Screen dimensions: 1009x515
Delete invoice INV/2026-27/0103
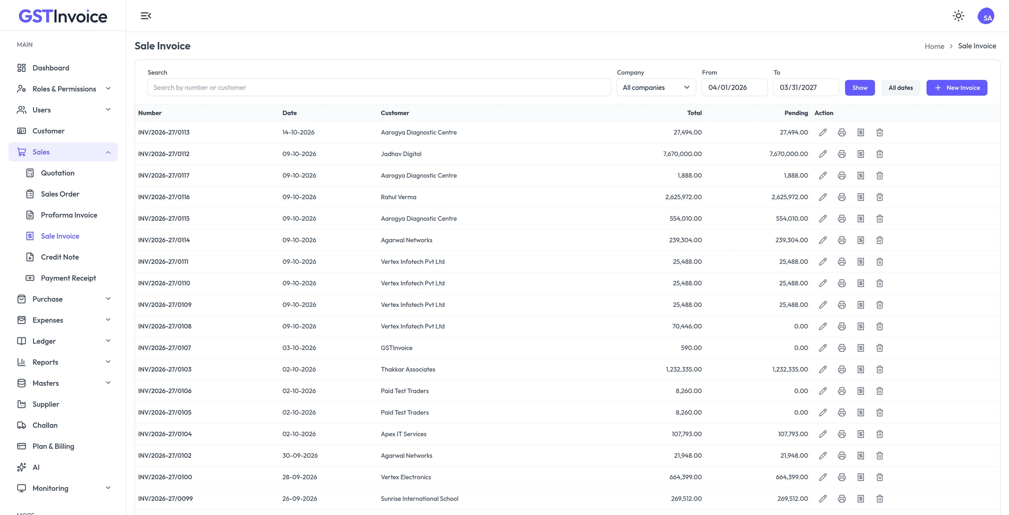click(880, 370)
